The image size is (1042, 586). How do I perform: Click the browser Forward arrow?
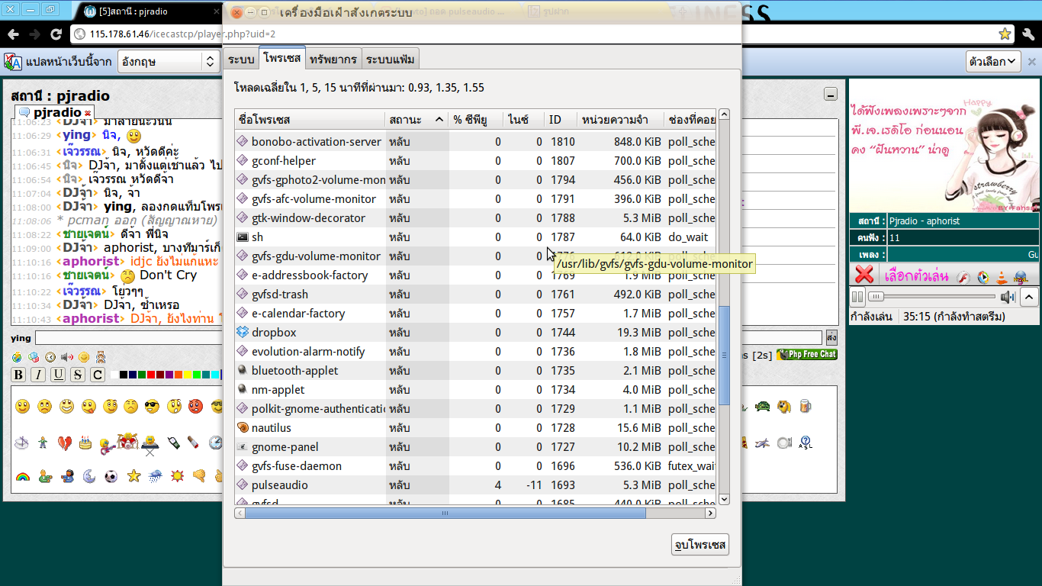click(x=35, y=34)
